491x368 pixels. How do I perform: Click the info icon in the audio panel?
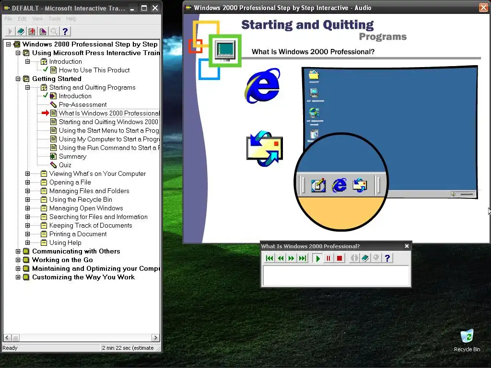354,258
